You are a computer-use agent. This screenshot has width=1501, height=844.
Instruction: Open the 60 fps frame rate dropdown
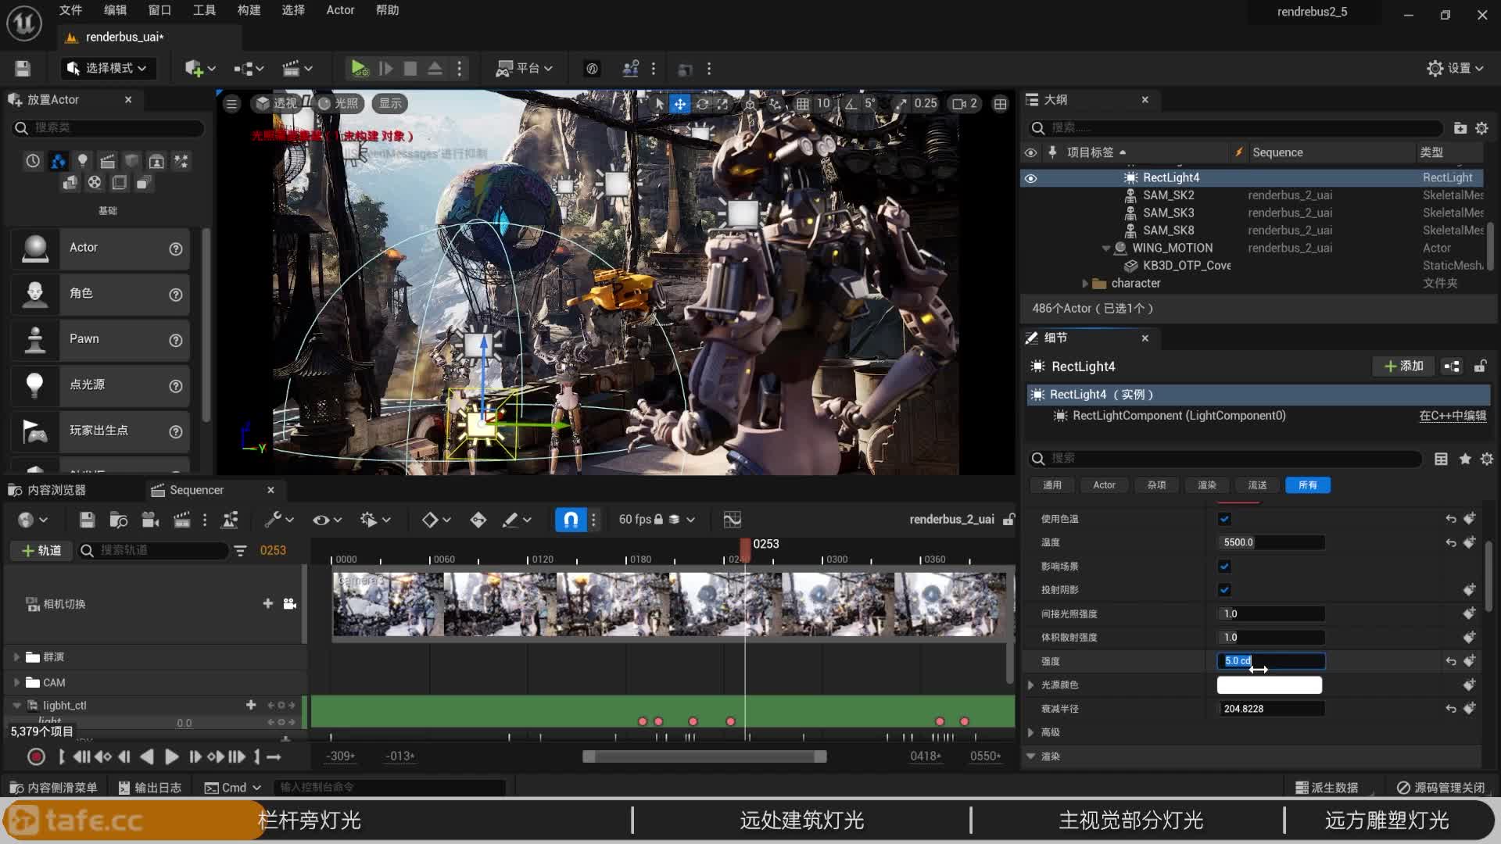[x=656, y=520]
